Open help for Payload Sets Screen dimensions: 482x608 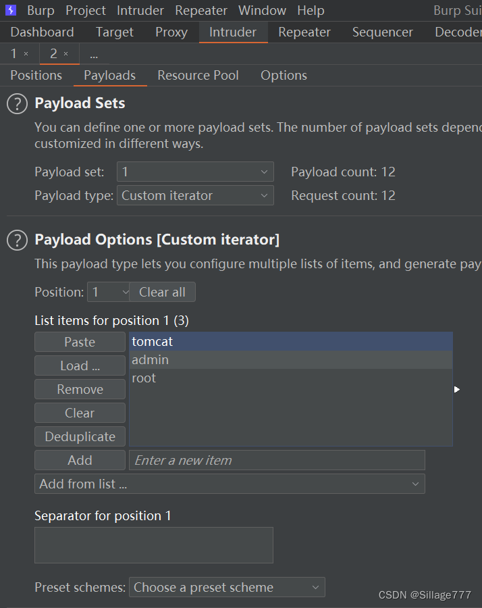17,104
